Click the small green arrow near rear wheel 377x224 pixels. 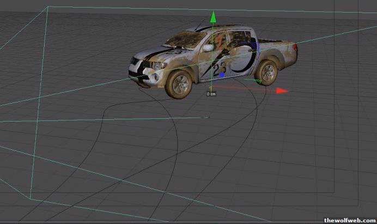pyautogui.click(x=258, y=82)
